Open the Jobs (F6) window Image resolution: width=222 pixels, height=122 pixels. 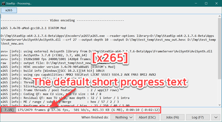[172, 117]
